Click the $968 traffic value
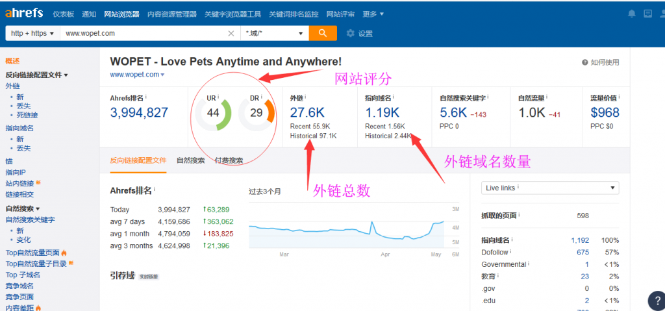Image resolution: width=665 pixels, height=311 pixels. (605, 113)
